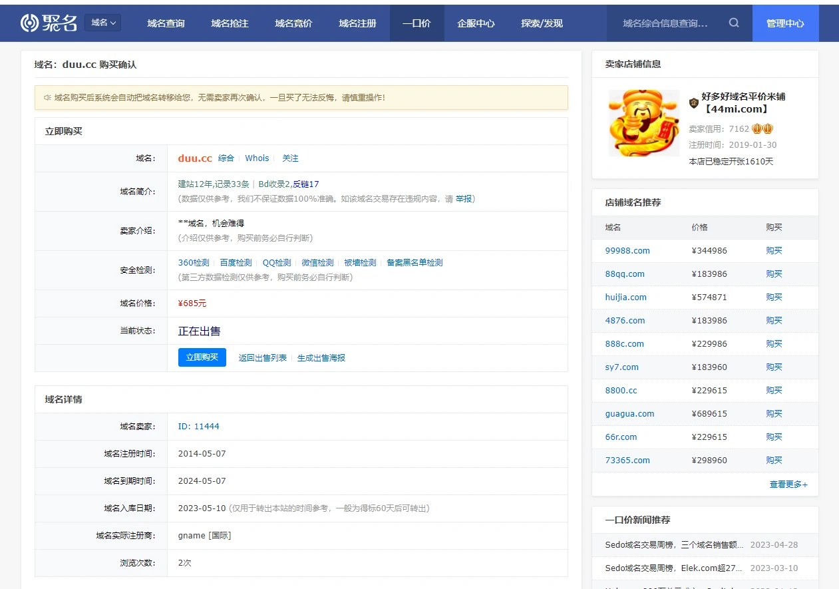
Task: Open the 8800.cc domain link
Action: pos(621,391)
